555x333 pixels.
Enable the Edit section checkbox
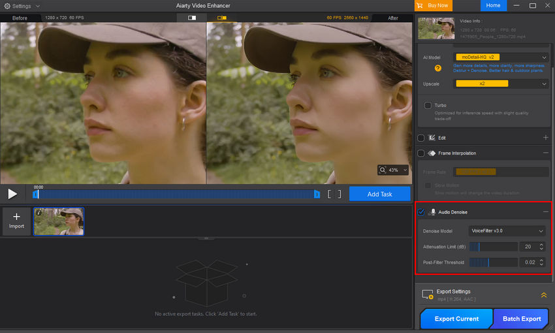point(421,138)
